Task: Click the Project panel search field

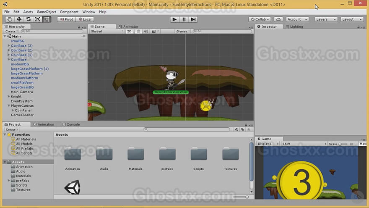Action: 187,129
